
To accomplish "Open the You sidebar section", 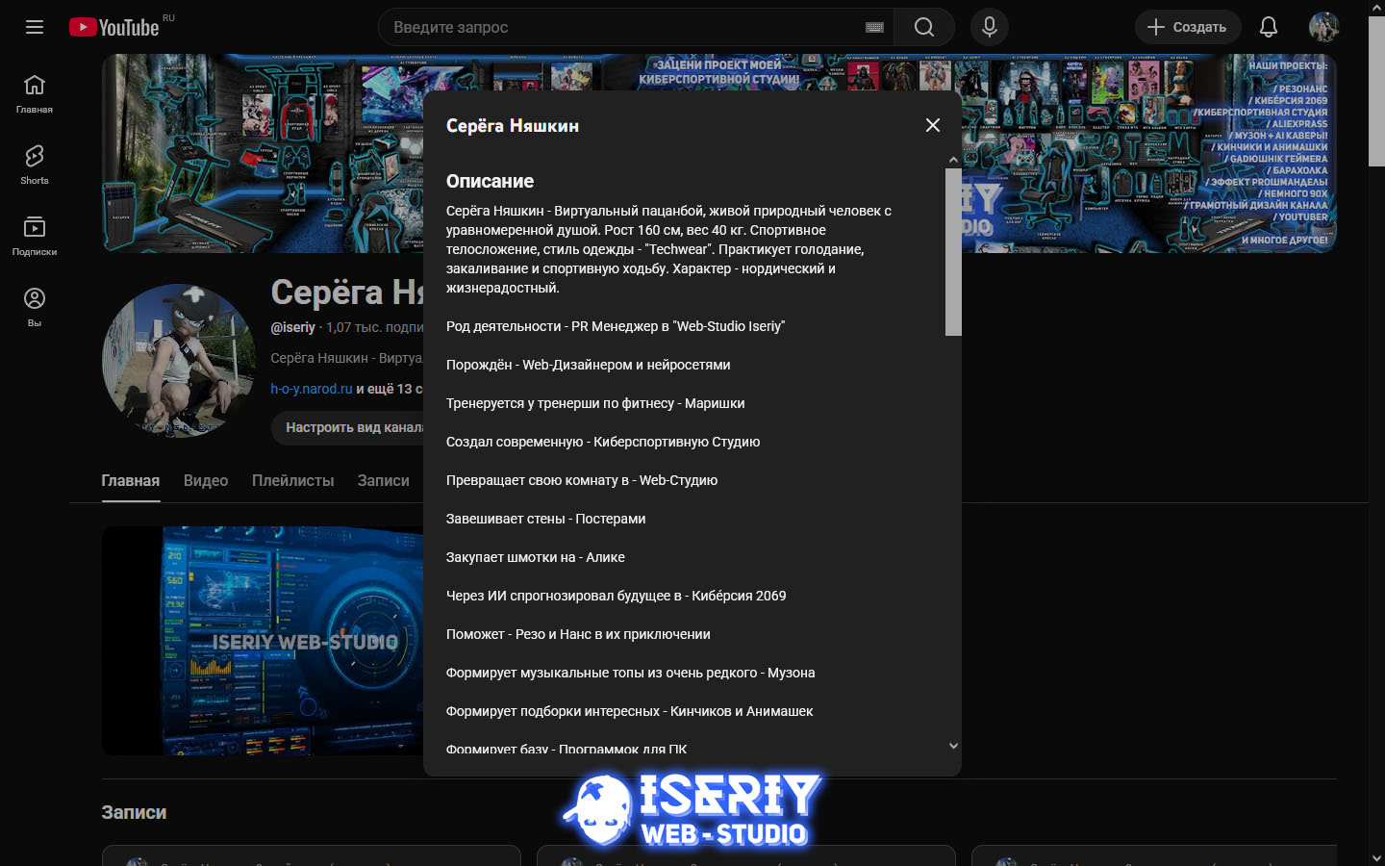I will (x=35, y=307).
